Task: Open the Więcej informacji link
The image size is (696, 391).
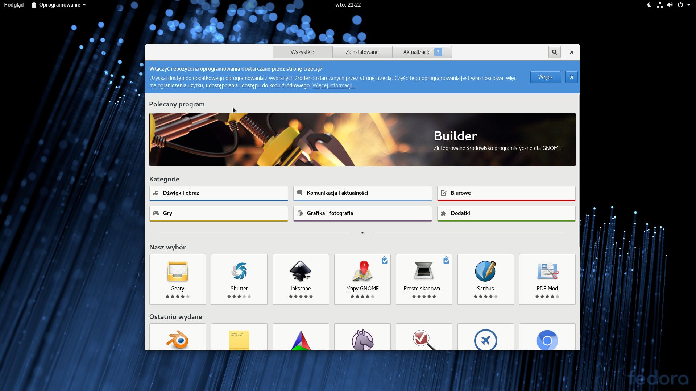Action: [333, 85]
